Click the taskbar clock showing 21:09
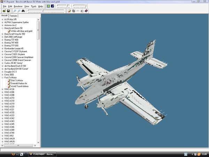Screen dimensions: 209x157 pyautogui.click(x=204, y=154)
